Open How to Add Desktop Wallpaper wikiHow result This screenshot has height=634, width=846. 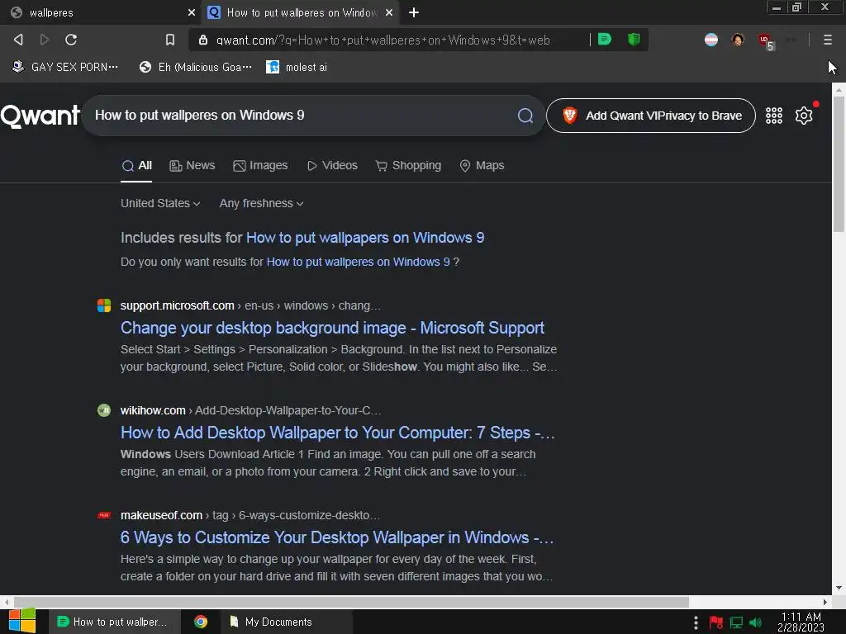click(x=338, y=433)
